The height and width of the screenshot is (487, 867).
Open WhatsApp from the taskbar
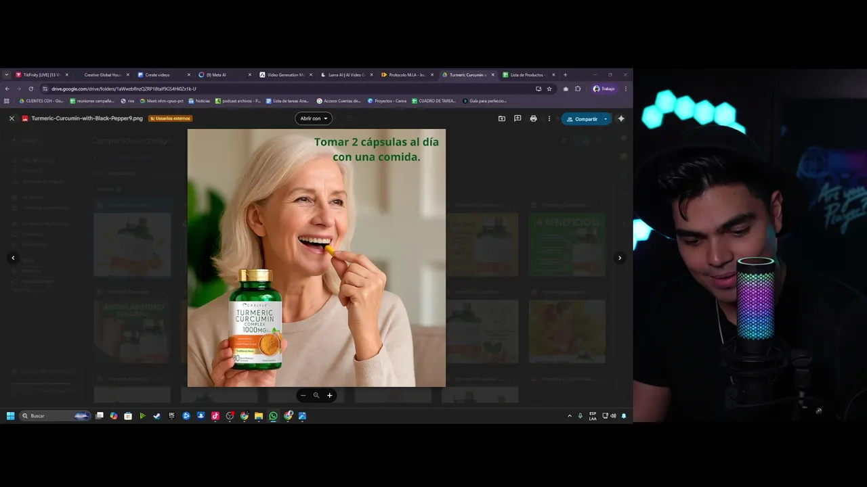point(273,416)
